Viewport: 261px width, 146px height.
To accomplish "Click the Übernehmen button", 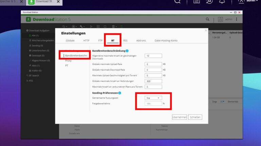I will [x=179, y=117].
